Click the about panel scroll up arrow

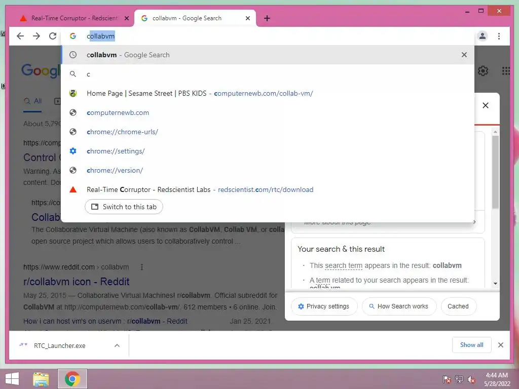pyautogui.click(x=495, y=132)
